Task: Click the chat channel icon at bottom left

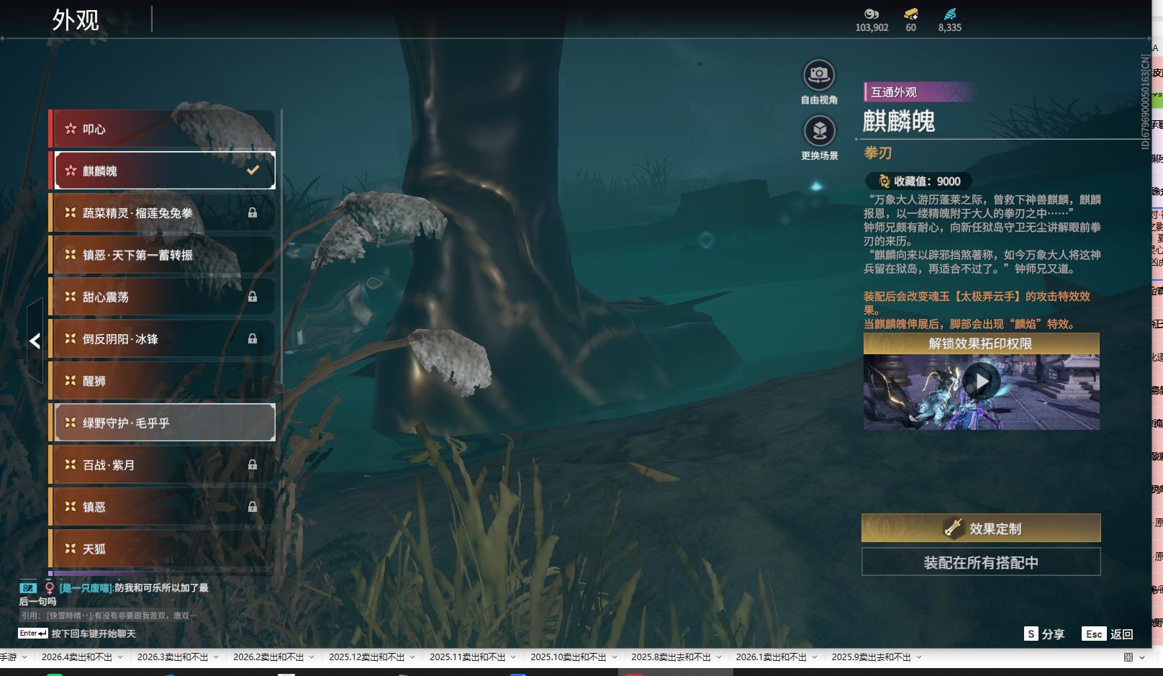Action: [x=28, y=587]
